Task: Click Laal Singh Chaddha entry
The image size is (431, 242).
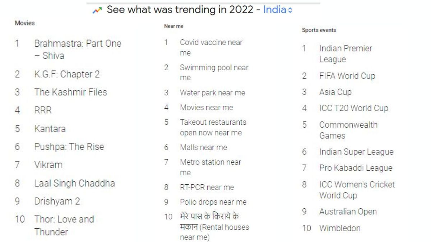Action: [x=74, y=183]
